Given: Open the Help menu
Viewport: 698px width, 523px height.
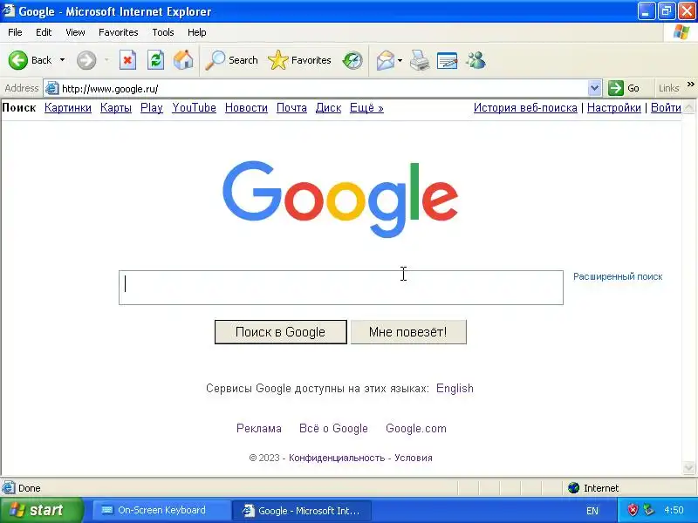Looking at the screenshot, I should pos(197,32).
